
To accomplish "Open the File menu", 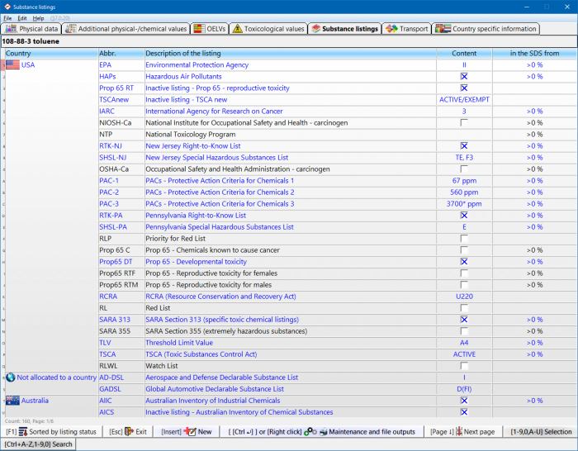I will [x=8, y=17].
